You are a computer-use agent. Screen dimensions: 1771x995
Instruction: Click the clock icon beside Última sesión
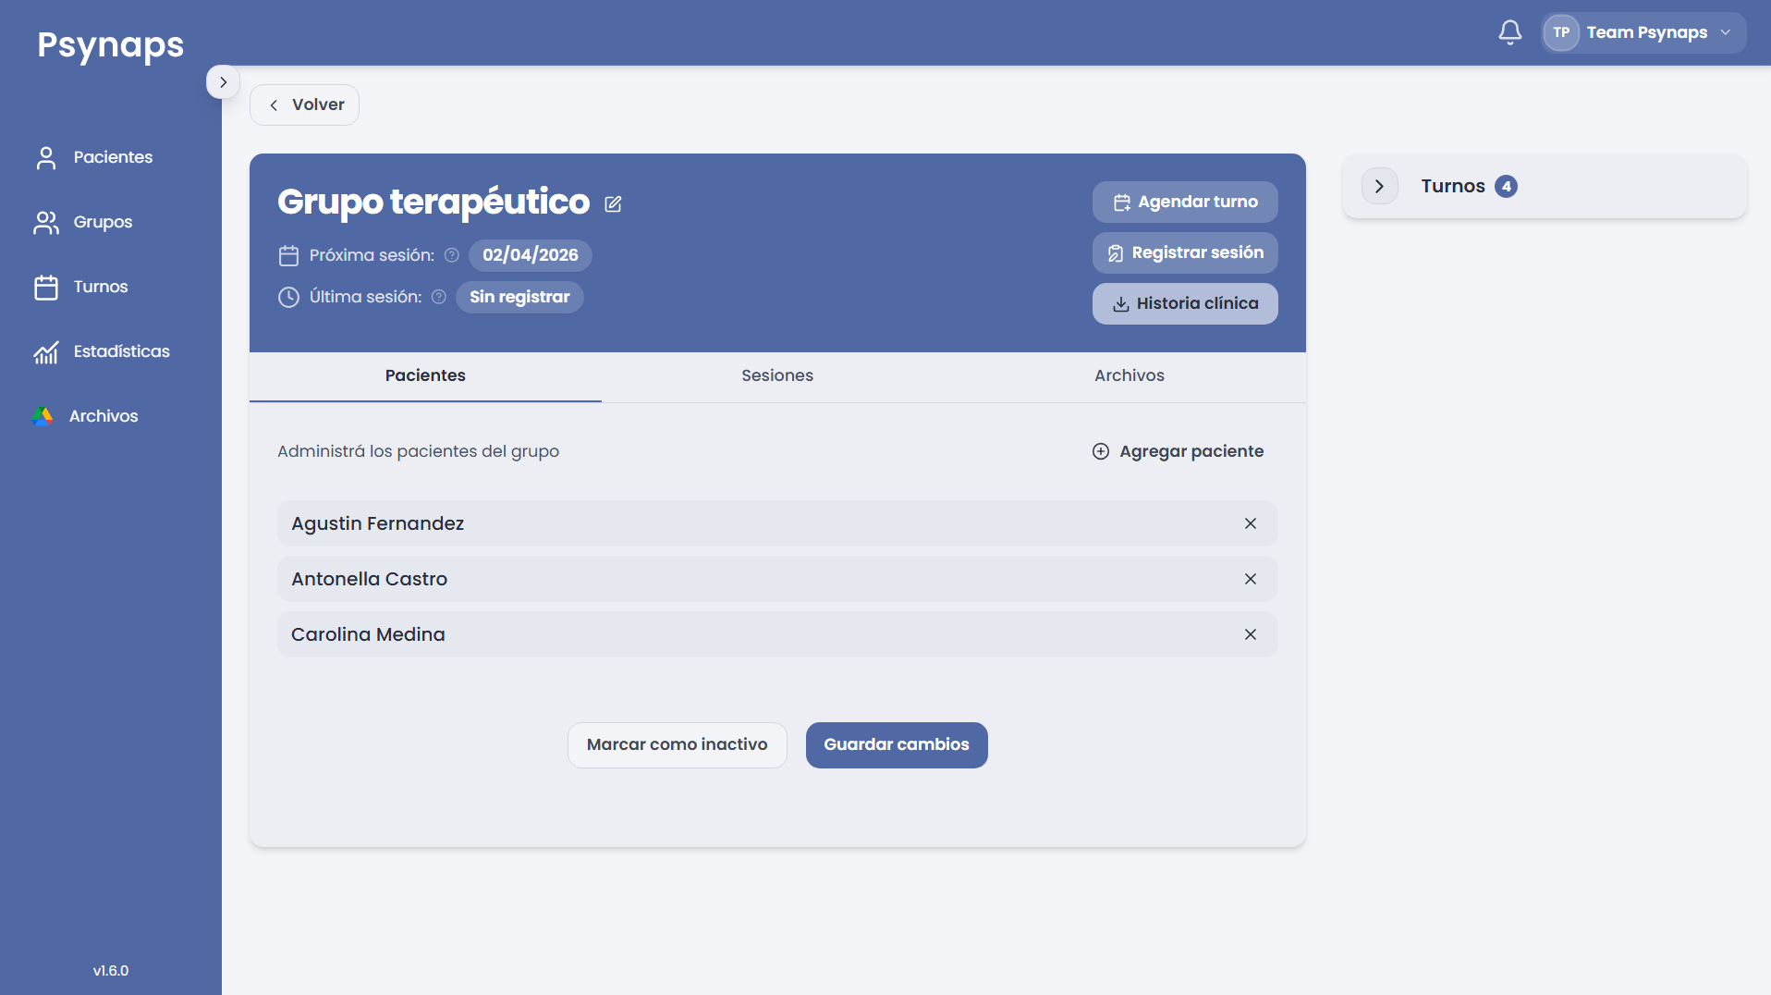[288, 297]
